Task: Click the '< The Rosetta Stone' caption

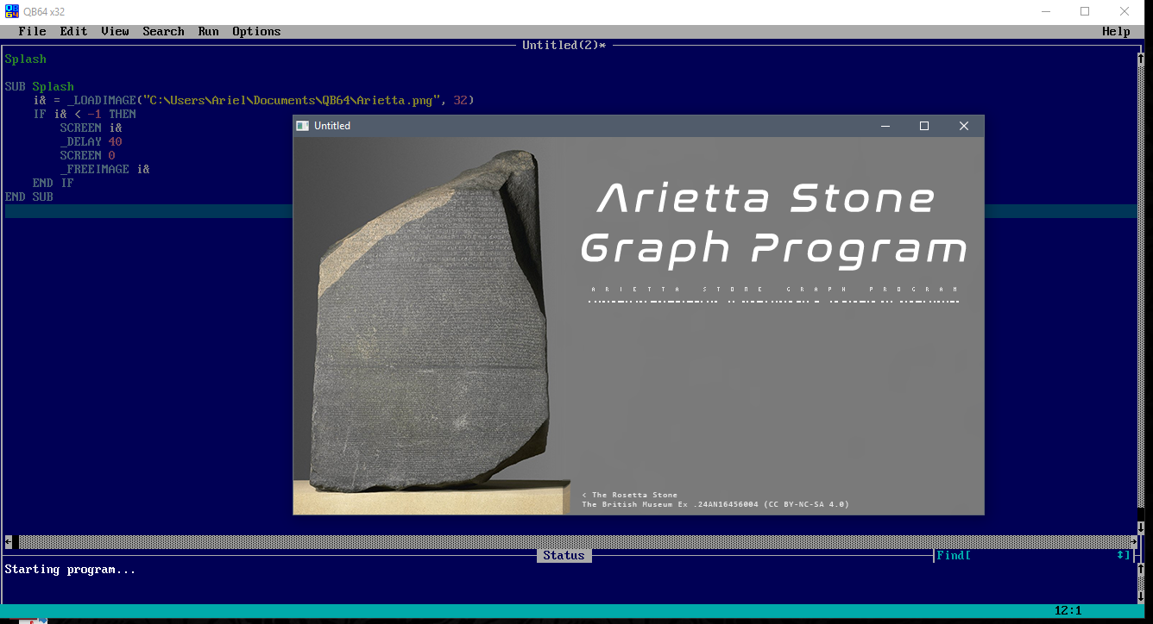Action: click(630, 495)
